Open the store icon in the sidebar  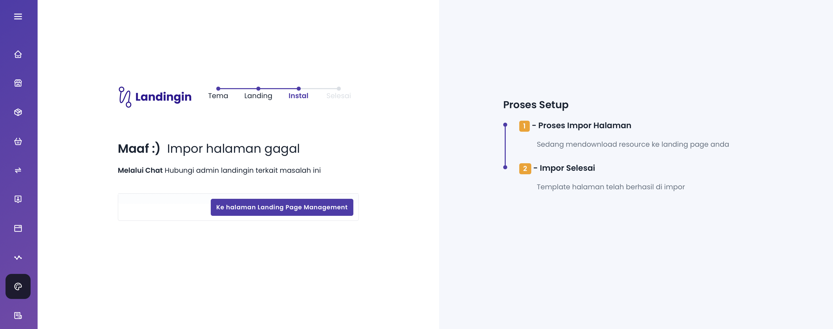point(18,83)
